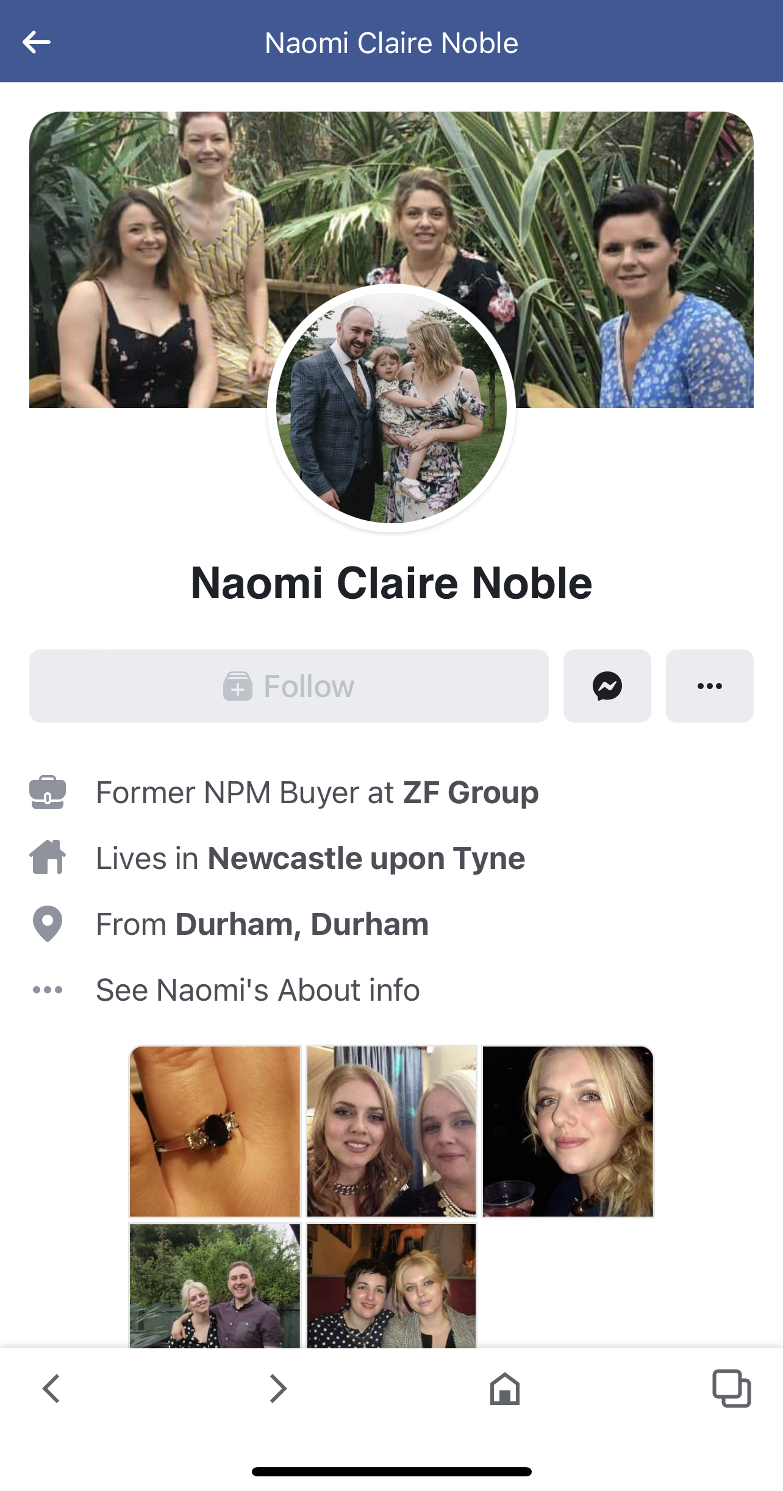Click the browser forward chevron
Screen dimensions: 783x1491
pyautogui.click(x=278, y=1389)
